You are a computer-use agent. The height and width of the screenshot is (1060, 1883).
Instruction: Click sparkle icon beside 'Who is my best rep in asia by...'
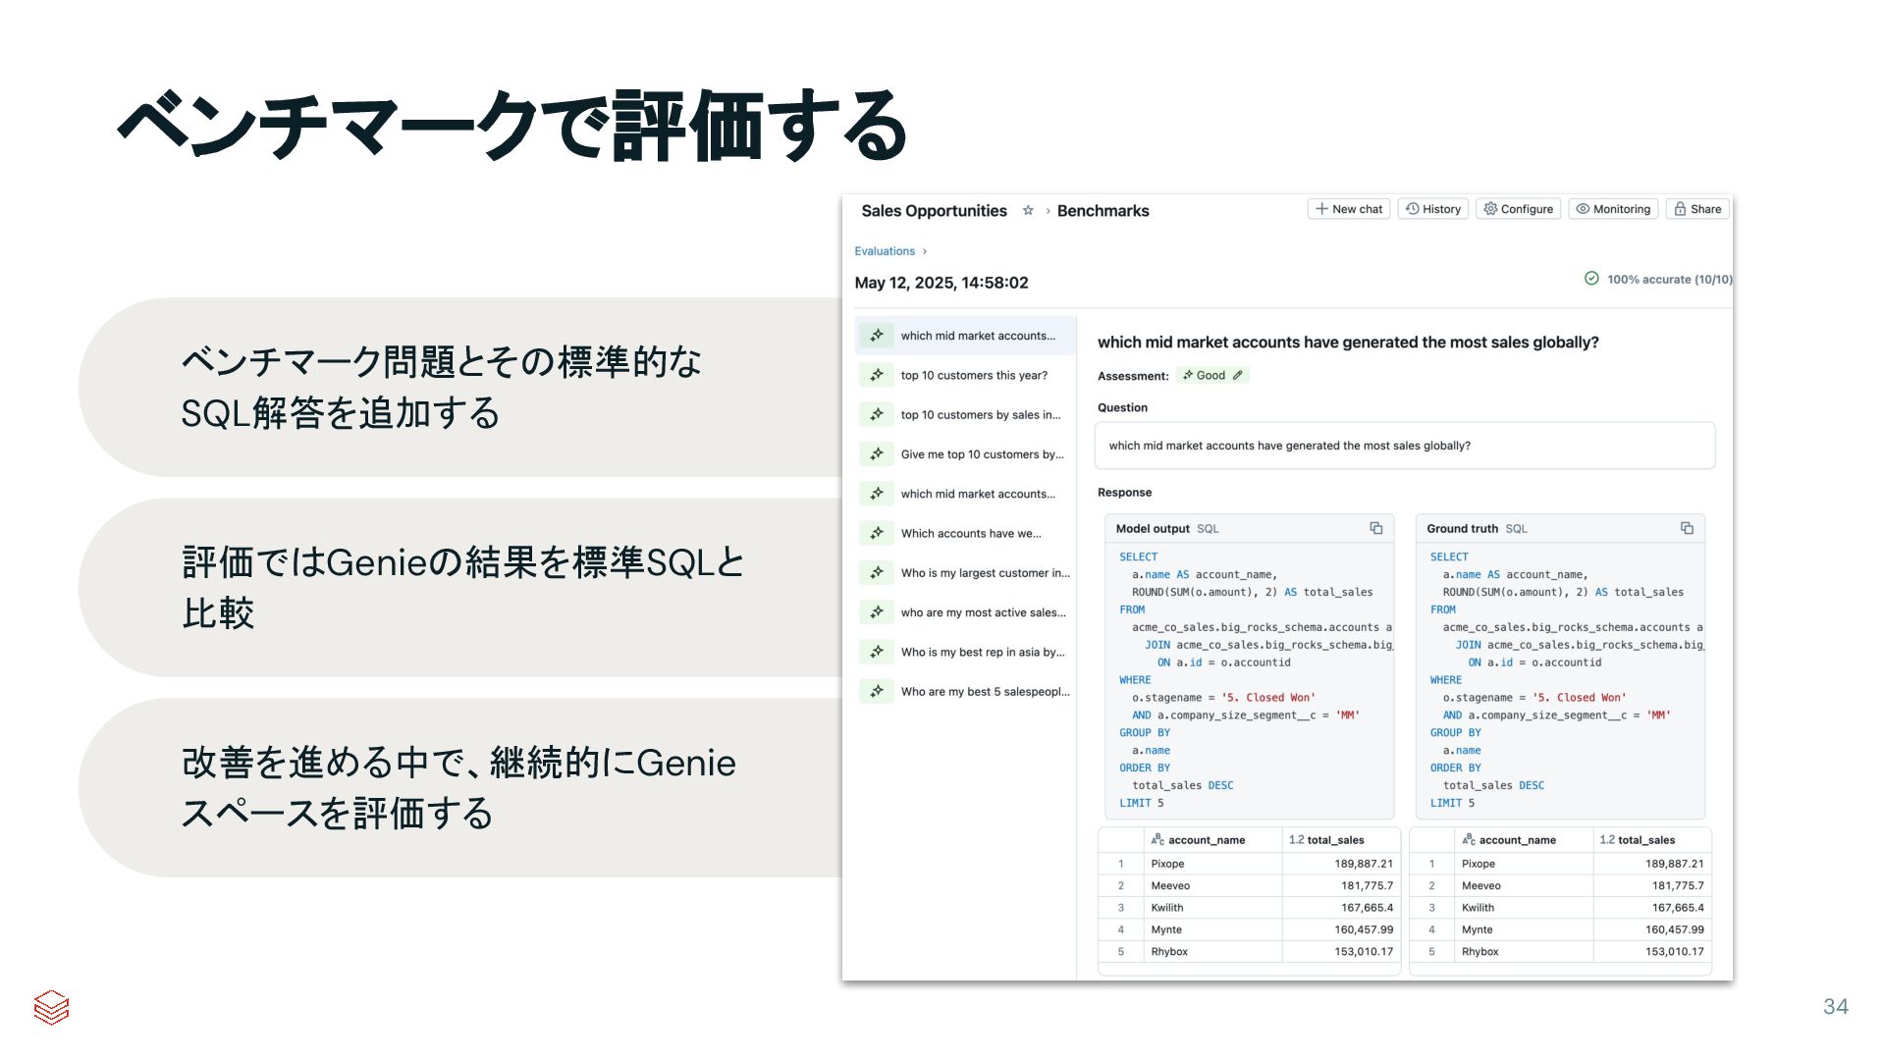tap(877, 652)
